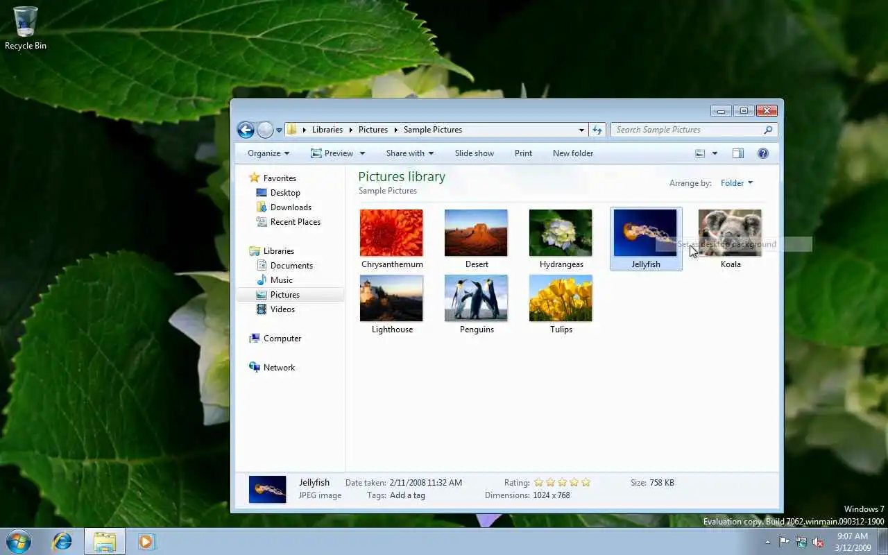This screenshot has height=555, width=888.
Task: Click the Preview toolbar button
Action: pos(332,153)
